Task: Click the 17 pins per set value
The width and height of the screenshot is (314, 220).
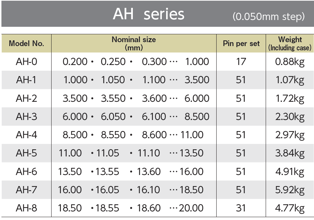Action: (241, 61)
